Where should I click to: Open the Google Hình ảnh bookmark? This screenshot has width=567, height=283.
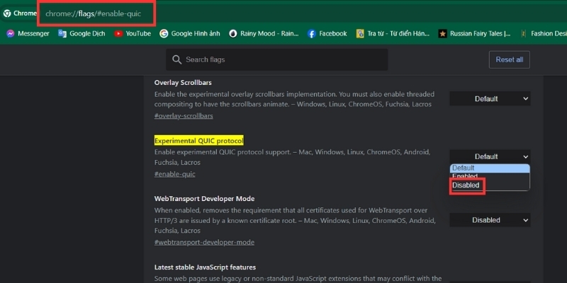click(190, 33)
